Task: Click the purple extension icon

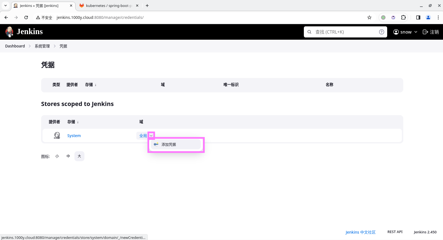Action: 393,17
